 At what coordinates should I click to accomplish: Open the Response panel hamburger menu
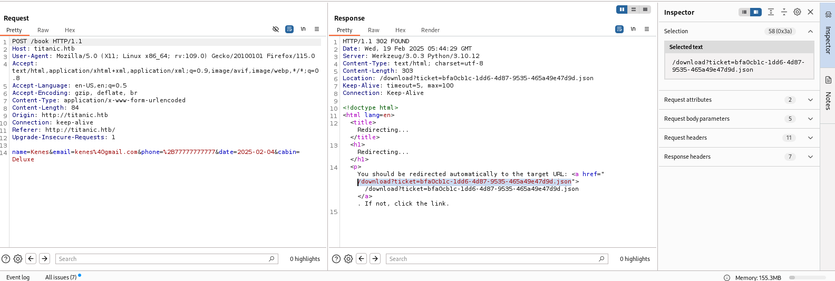647,29
